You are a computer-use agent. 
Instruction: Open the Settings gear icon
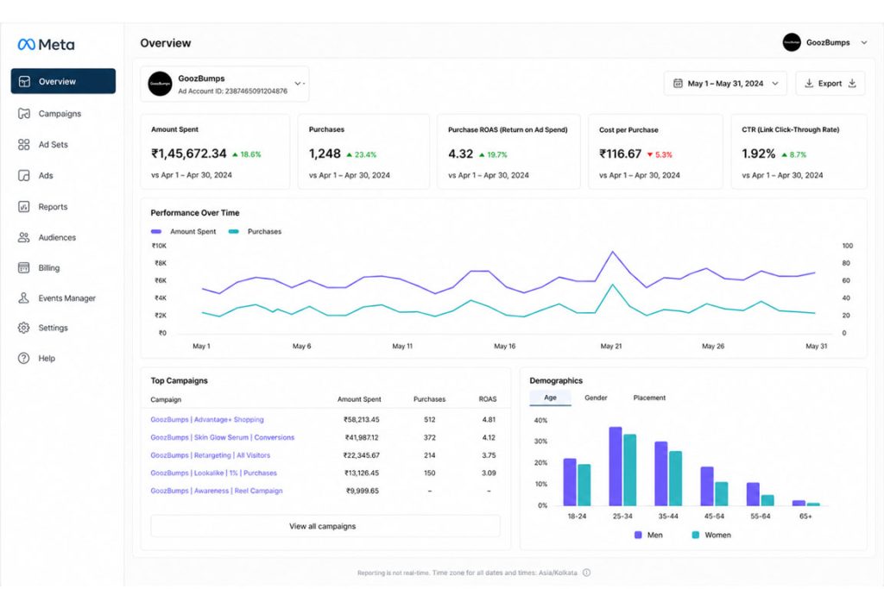click(23, 328)
